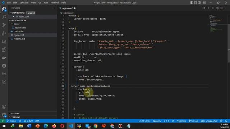Viewport: 230px width, 129px height.
Task: Open the Go menu
Action: point(40,3)
